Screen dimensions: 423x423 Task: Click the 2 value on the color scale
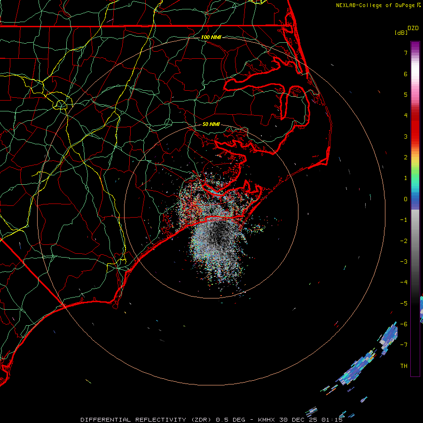point(406,157)
